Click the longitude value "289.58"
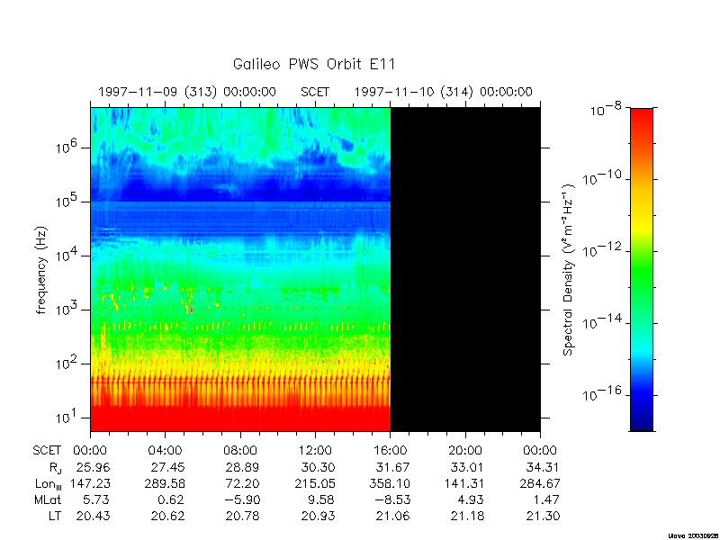The width and height of the screenshot is (720, 540). click(165, 483)
